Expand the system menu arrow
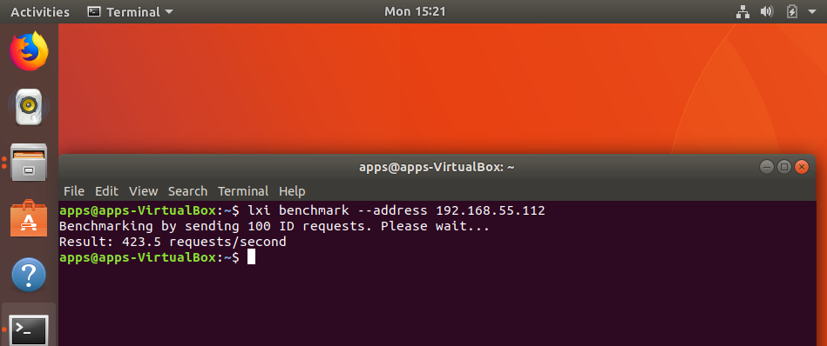 pyautogui.click(x=811, y=11)
